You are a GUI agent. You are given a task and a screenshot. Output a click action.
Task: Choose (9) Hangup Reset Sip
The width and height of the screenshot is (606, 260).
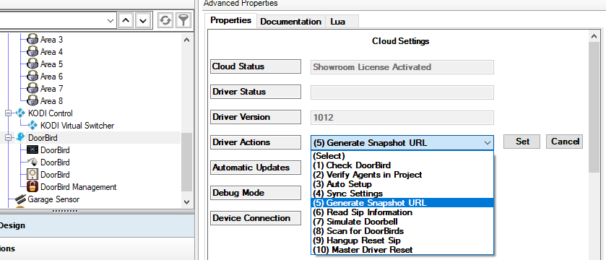402,240
